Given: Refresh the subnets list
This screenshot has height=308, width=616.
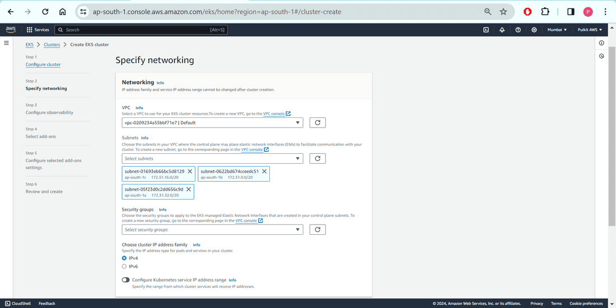Looking at the screenshot, I should (318, 159).
